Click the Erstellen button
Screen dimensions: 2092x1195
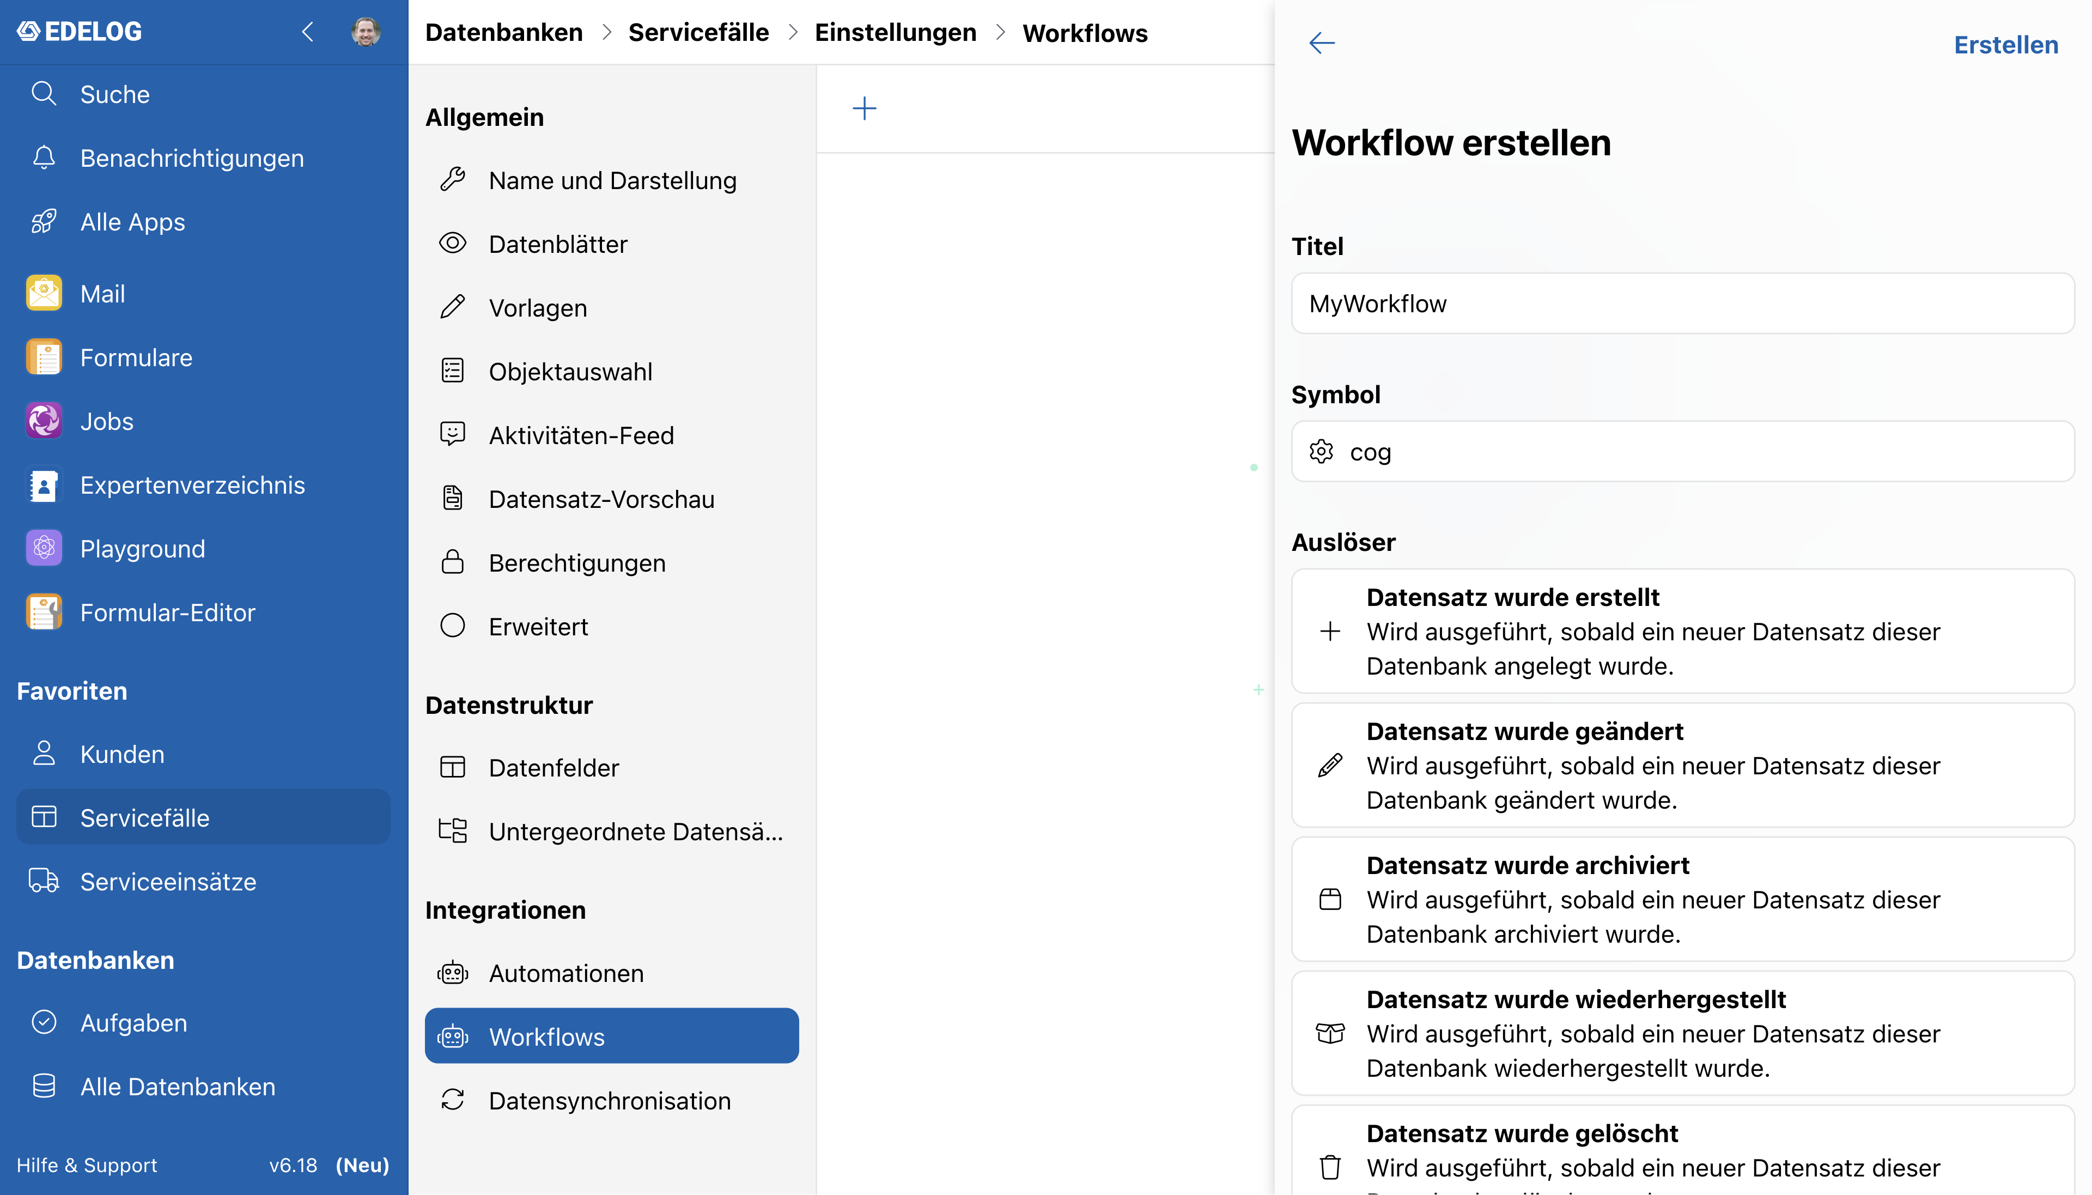pos(2005,44)
